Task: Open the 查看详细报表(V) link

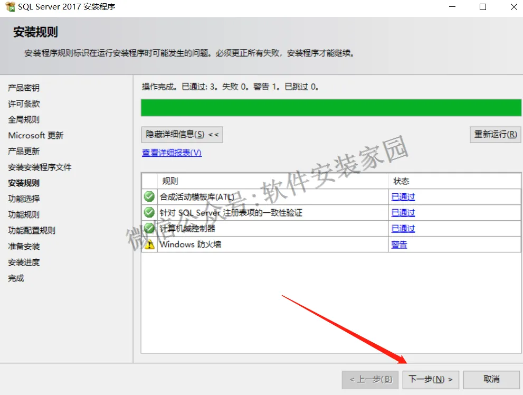Action: (172, 153)
